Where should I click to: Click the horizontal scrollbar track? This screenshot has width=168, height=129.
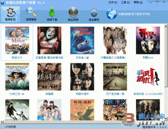point(83,122)
